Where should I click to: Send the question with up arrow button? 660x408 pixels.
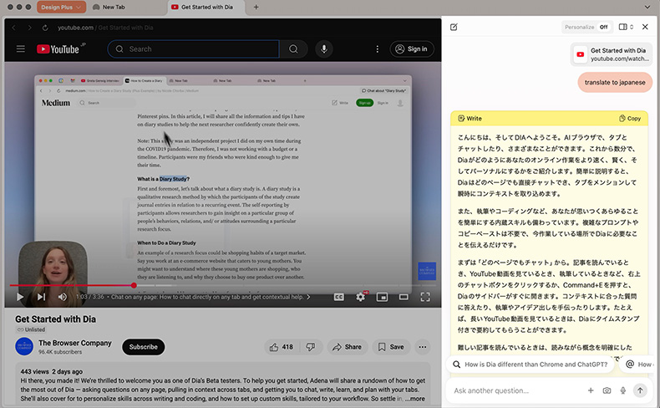point(640,390)
